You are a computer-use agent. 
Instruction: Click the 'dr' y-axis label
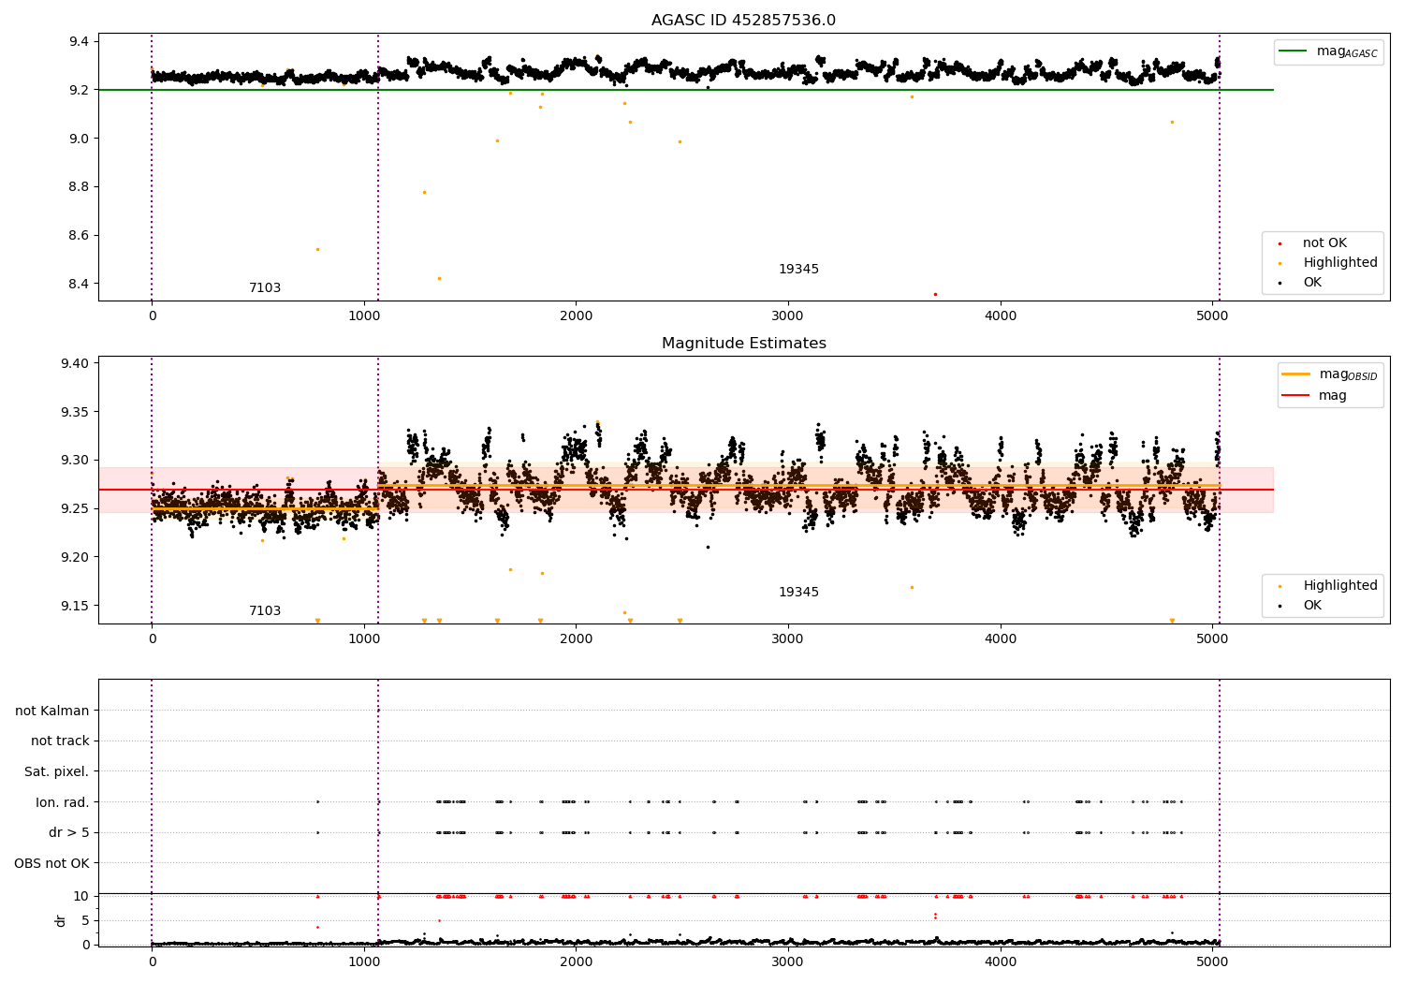61,920
